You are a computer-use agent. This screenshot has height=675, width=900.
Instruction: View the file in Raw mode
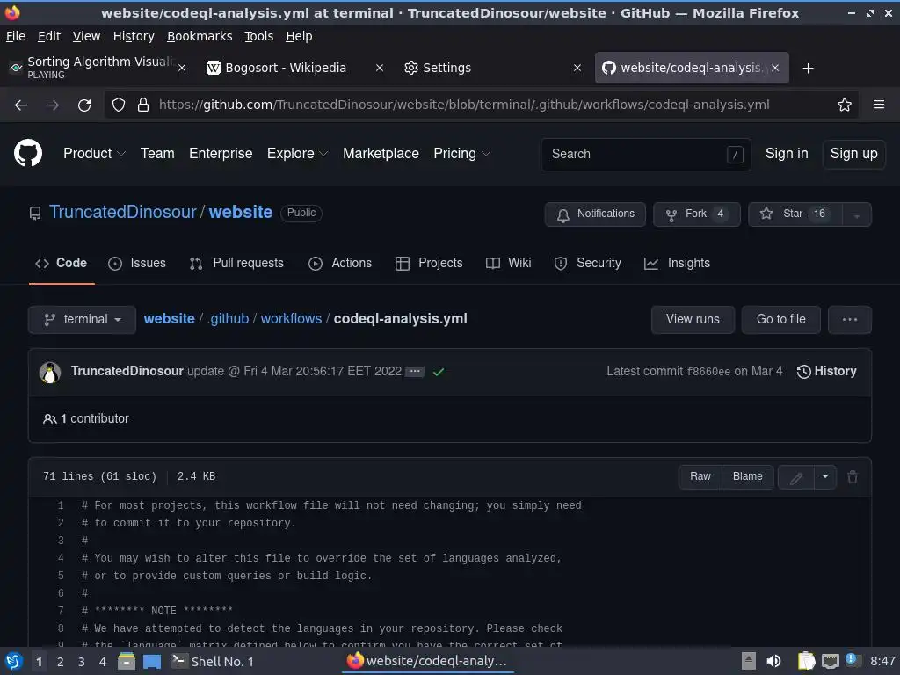coord(700,477)
